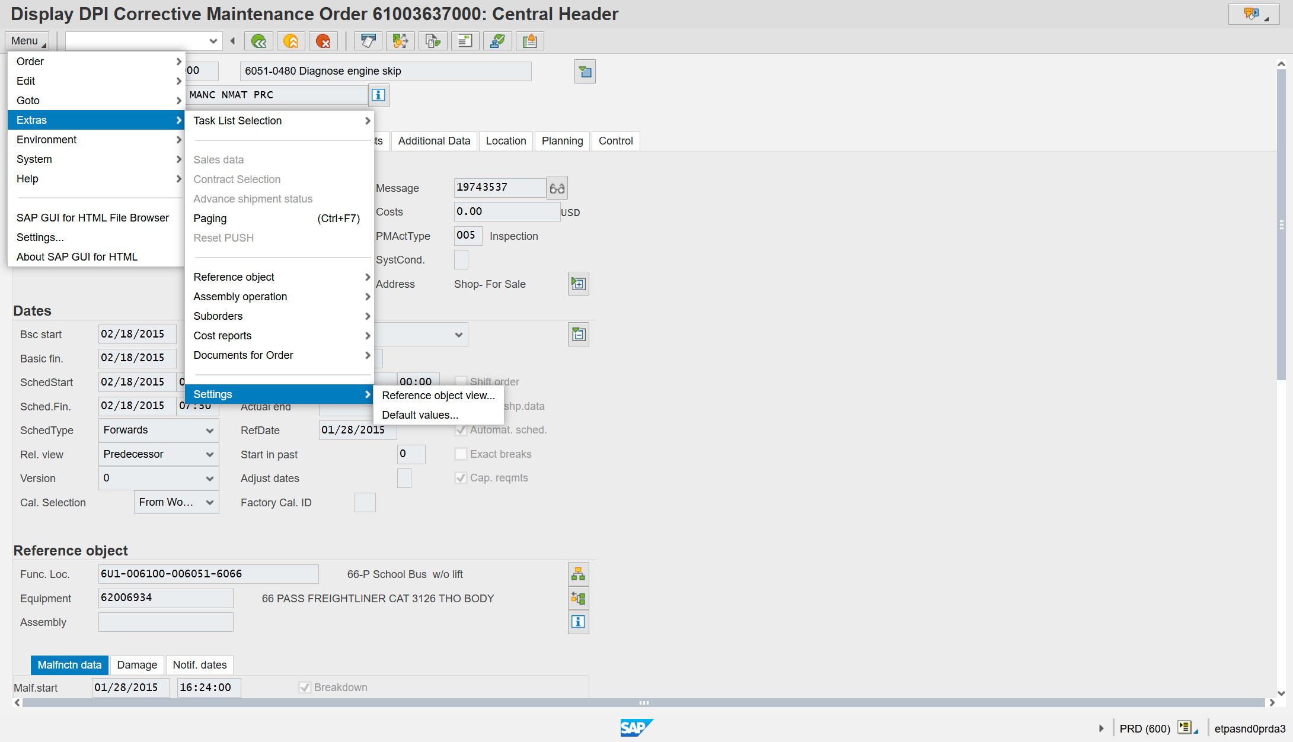This screenshot has width=1293, height=742.
Task: Click the Equipment number field
Action: coord(166,598)
